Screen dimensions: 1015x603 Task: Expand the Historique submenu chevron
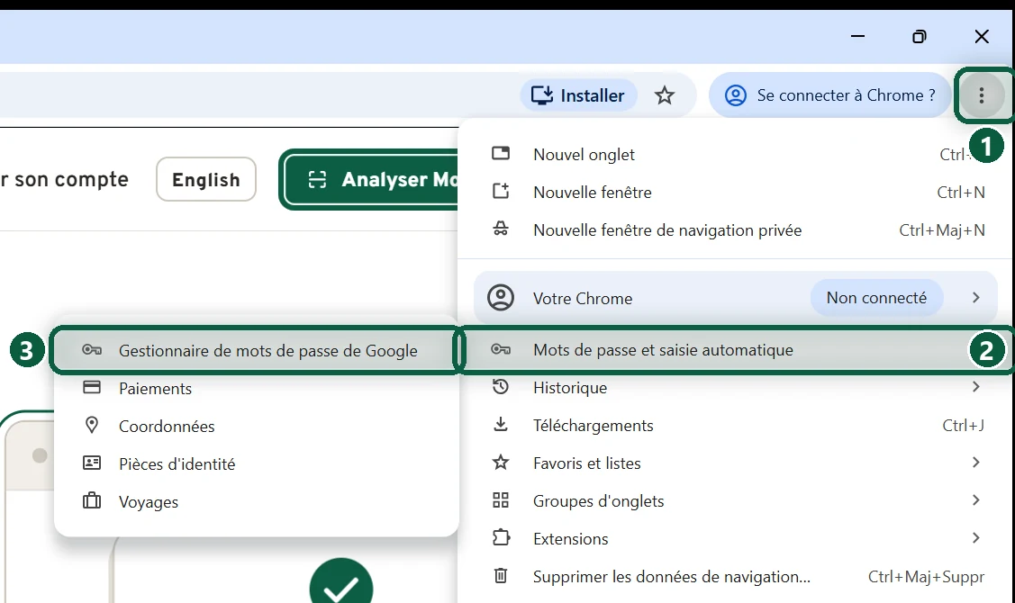click(x=976, y=387)
